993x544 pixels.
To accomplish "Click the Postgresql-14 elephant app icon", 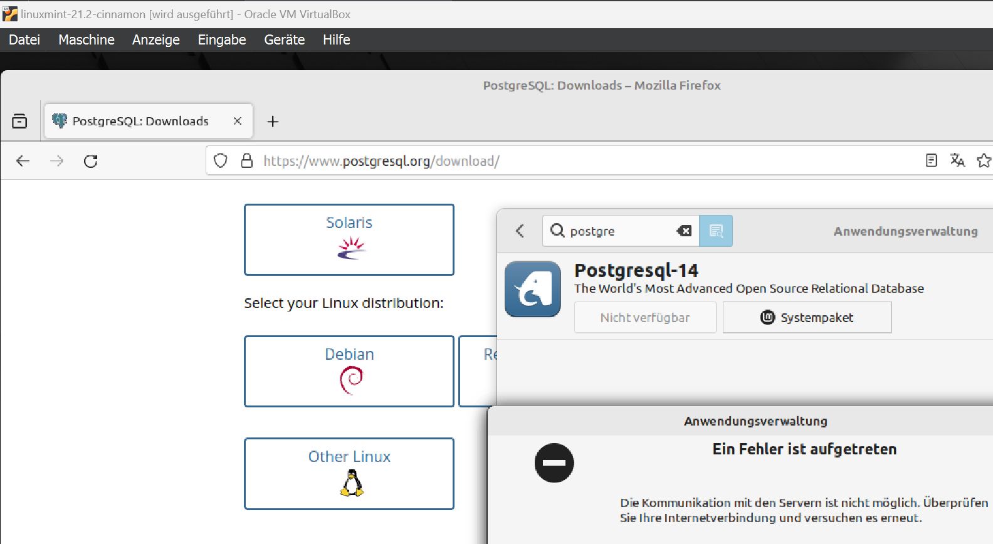I will pyautogui.click(x=533, y=289).
